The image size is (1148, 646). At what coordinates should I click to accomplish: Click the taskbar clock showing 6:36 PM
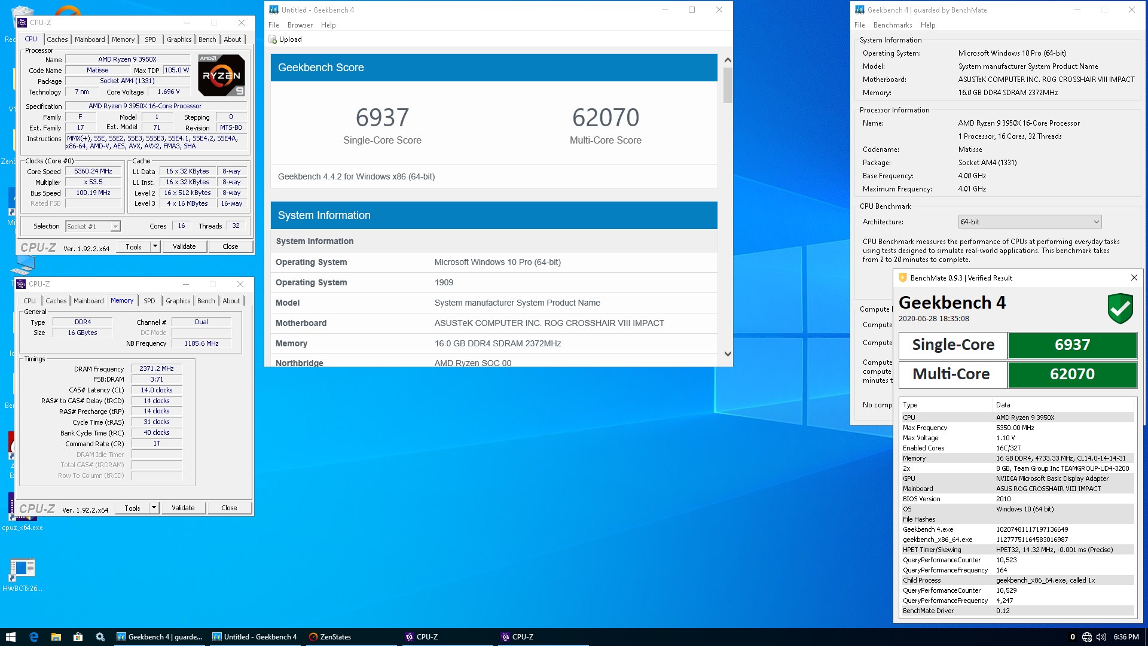[1126, 637]
